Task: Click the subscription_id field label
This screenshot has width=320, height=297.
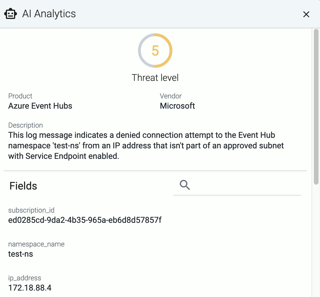Action: pyautogui.click(x=31, y=210)
